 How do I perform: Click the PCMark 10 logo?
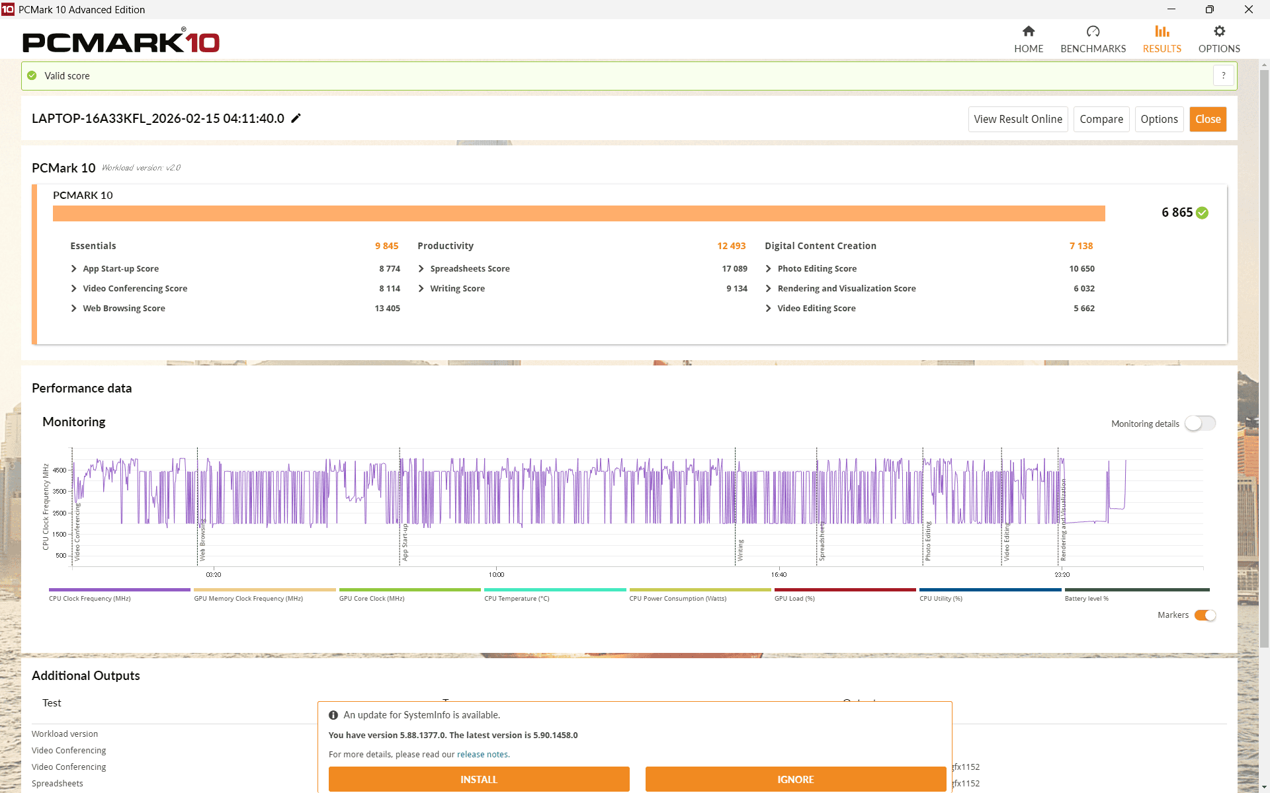pos(121,42)
